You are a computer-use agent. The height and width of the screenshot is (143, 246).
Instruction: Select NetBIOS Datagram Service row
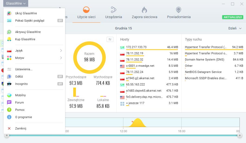point(214,72)
